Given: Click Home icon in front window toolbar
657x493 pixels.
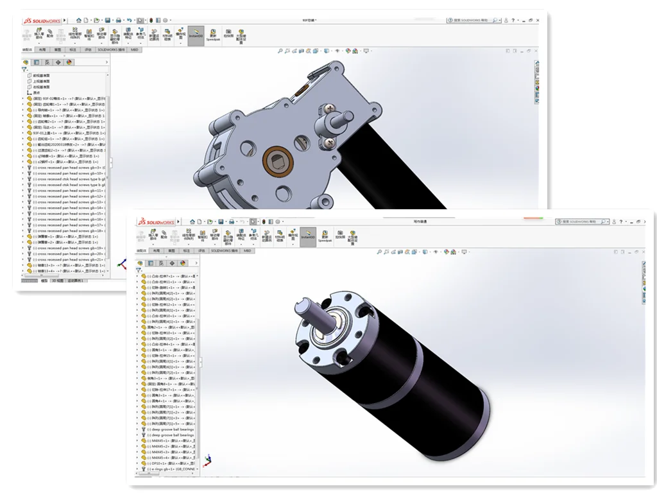Looking at the screenshot, I should [x=192, y=221].
